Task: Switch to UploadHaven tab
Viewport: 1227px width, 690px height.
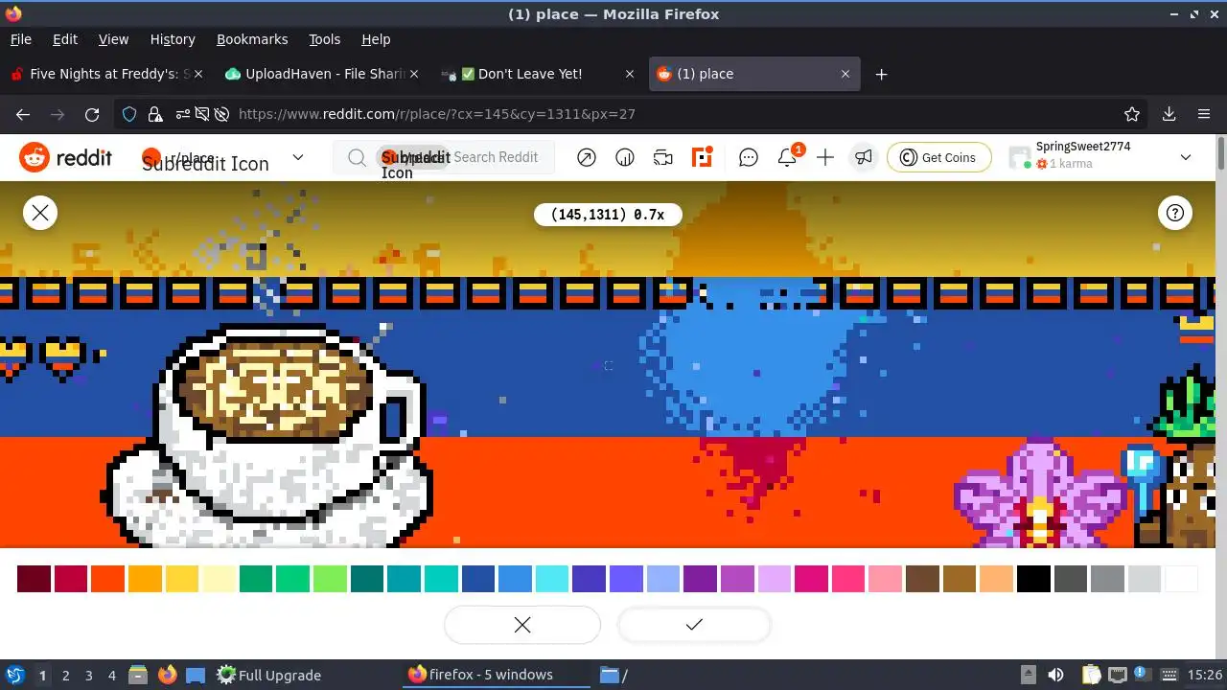Action: [x=324, y=74]
